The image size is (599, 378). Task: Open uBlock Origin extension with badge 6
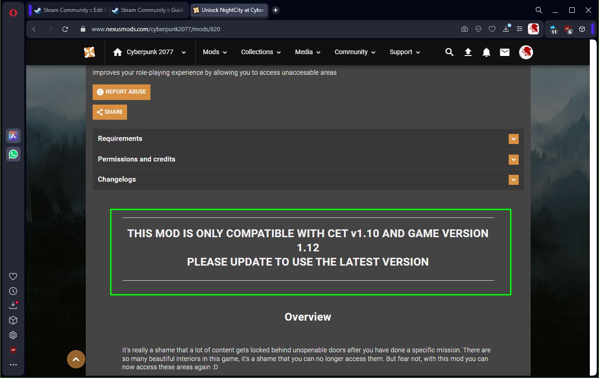[568, 29]
